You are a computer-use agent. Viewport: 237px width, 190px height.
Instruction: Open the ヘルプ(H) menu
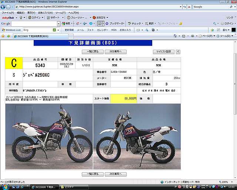tap(73, 13)
